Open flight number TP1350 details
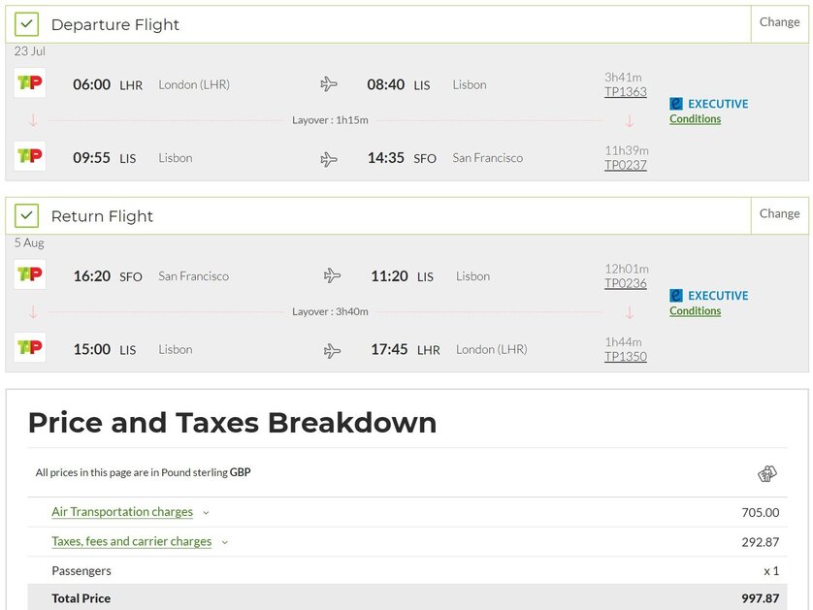This screenshot has width=813, height=610. tap(626, 357)
